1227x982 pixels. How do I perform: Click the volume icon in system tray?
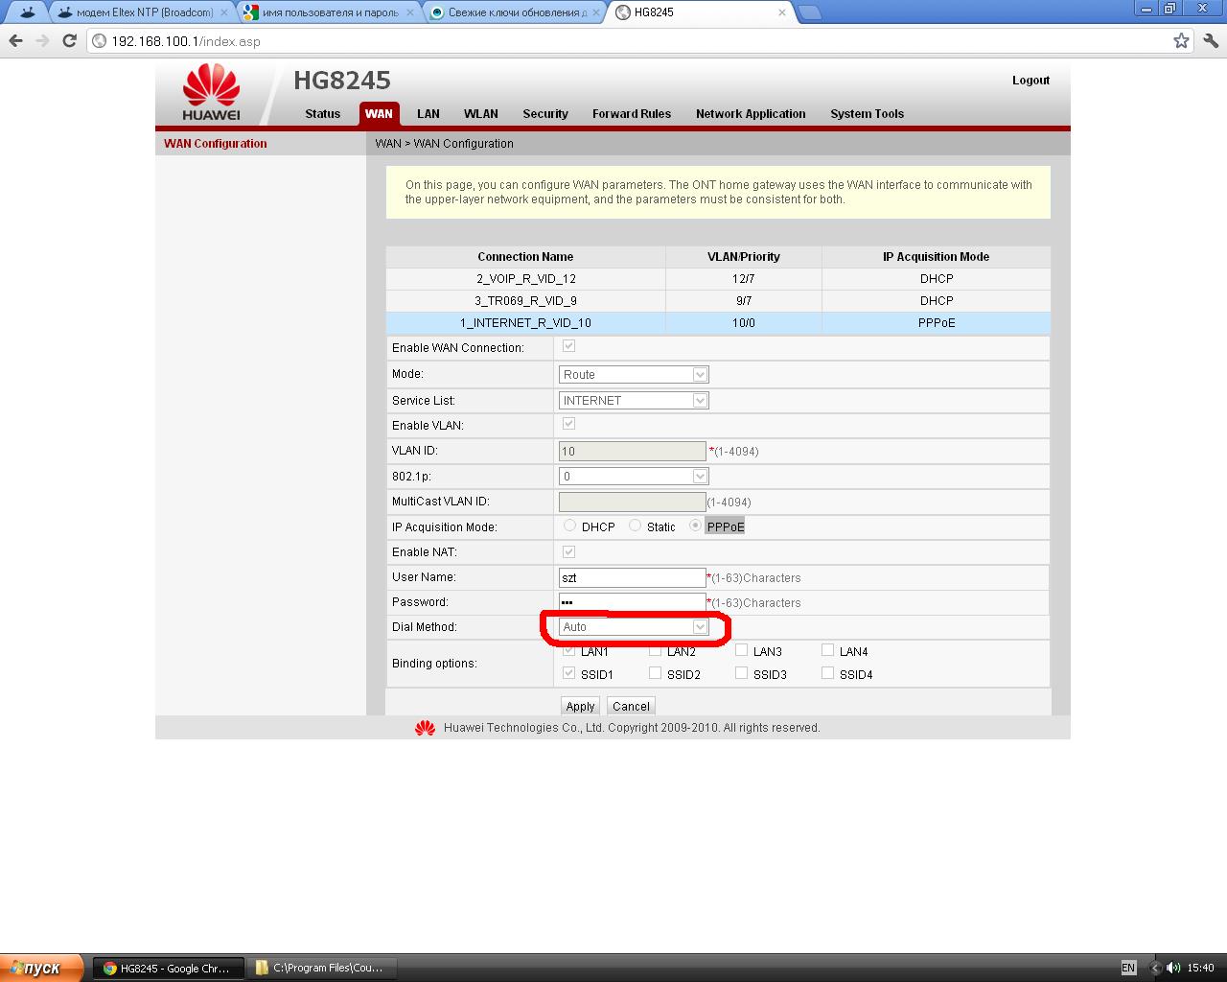pos(1173,968)
